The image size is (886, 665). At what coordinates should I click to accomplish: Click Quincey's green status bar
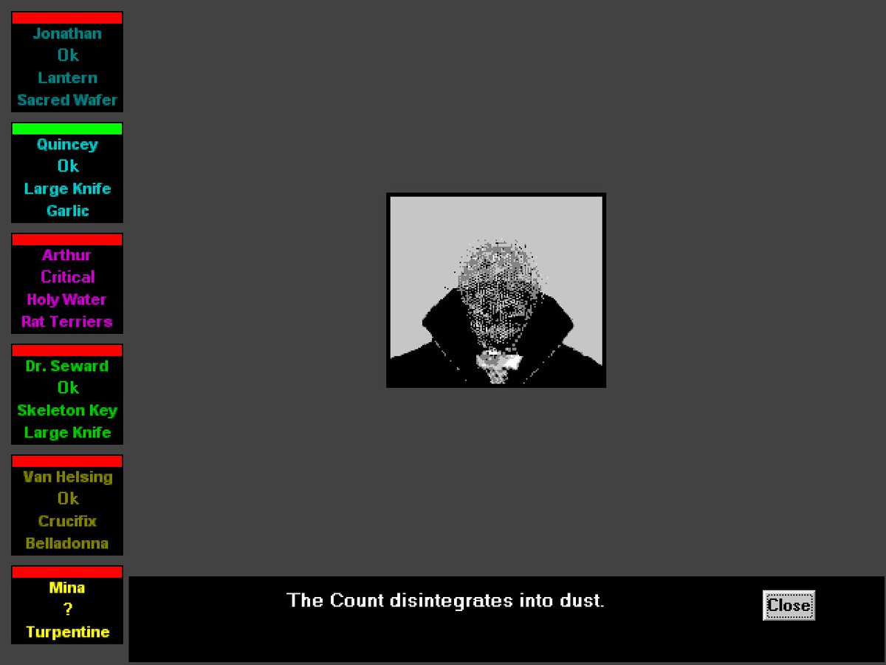pyautogui.click(x=67, y=129)
